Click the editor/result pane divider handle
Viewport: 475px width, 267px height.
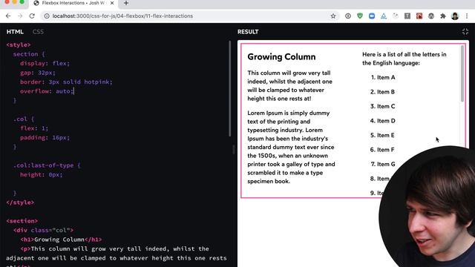[234, 149]
